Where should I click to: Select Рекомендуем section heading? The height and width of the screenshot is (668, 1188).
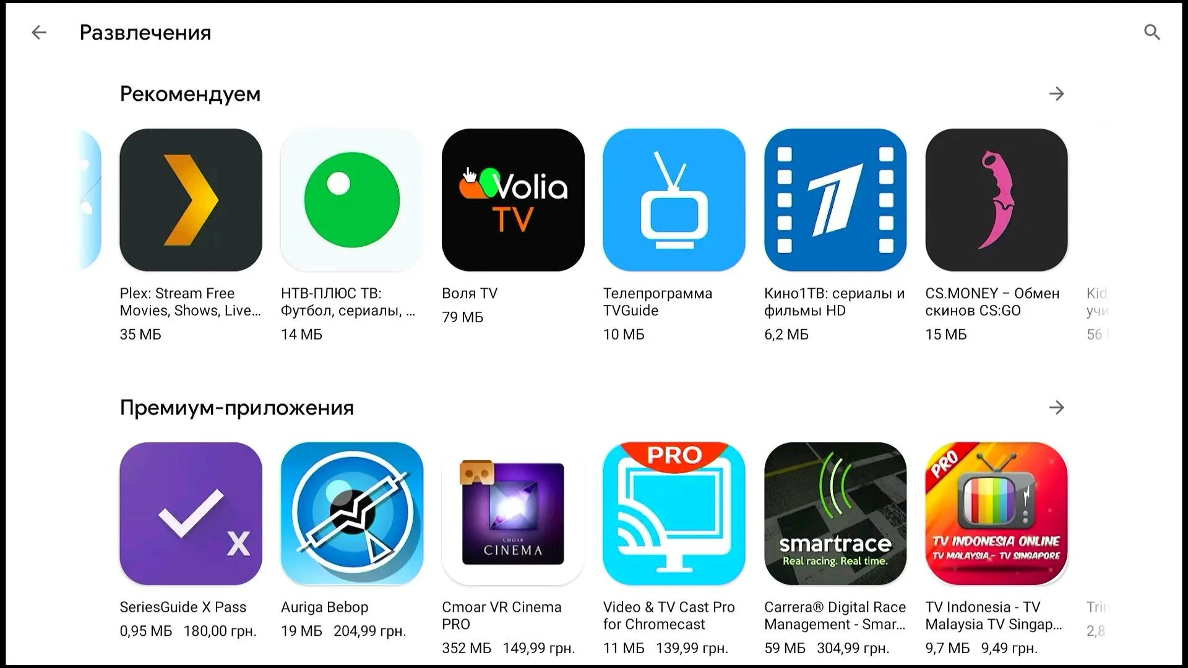190,94
